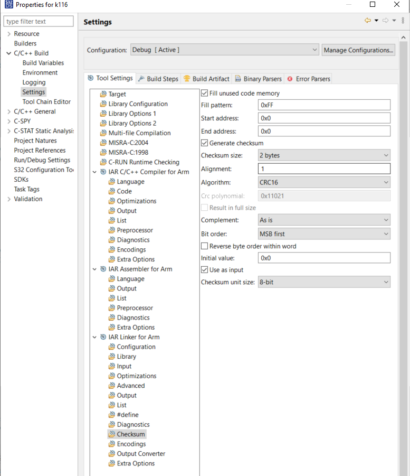410x476 pixels.
Task: Click the Build Artifact trophy icon
Action: [187, 79]
